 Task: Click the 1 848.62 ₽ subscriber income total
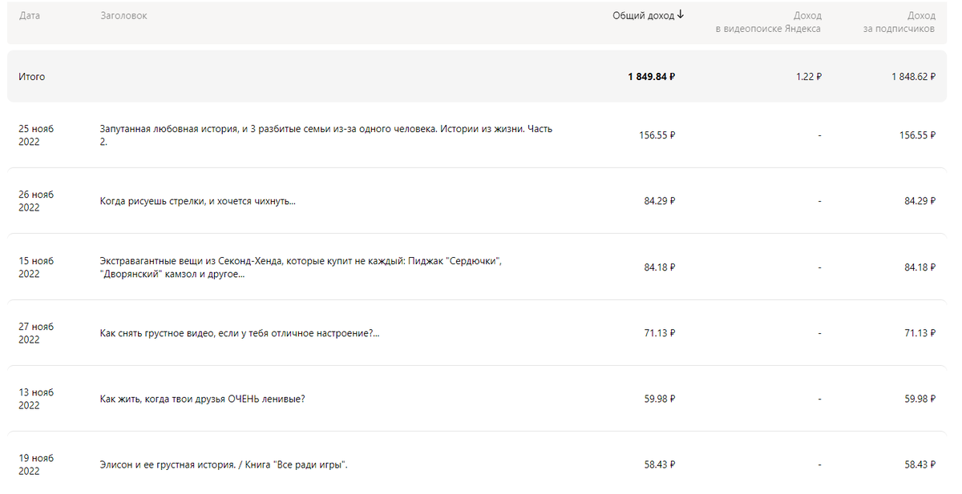pyautogui.click(x=913, y=77)
